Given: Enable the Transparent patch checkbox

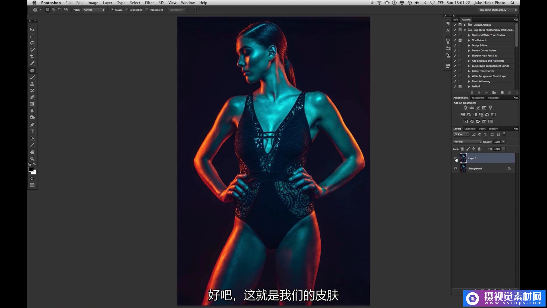Looking at the screenshot, I should click(x=147, y=10).
